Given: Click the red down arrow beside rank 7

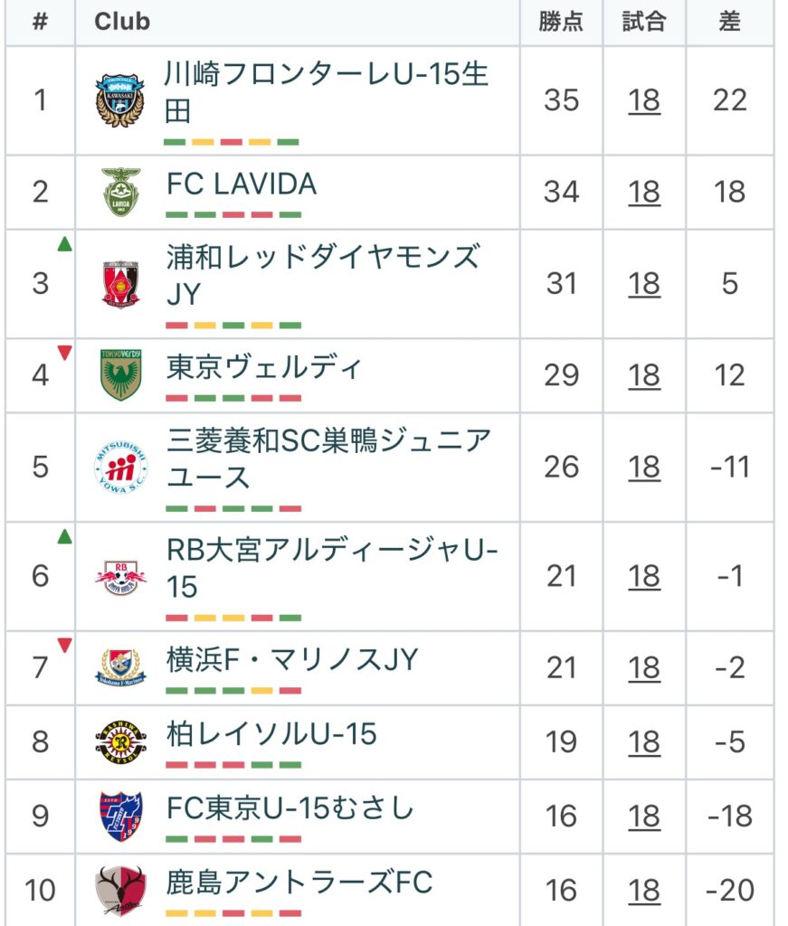Looking at the screenshot, I should 64,645.
